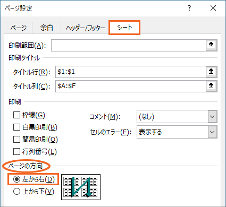Switch to the ヘッダー/フッター tab
This screenshot has height=207, width=226.
85,28
